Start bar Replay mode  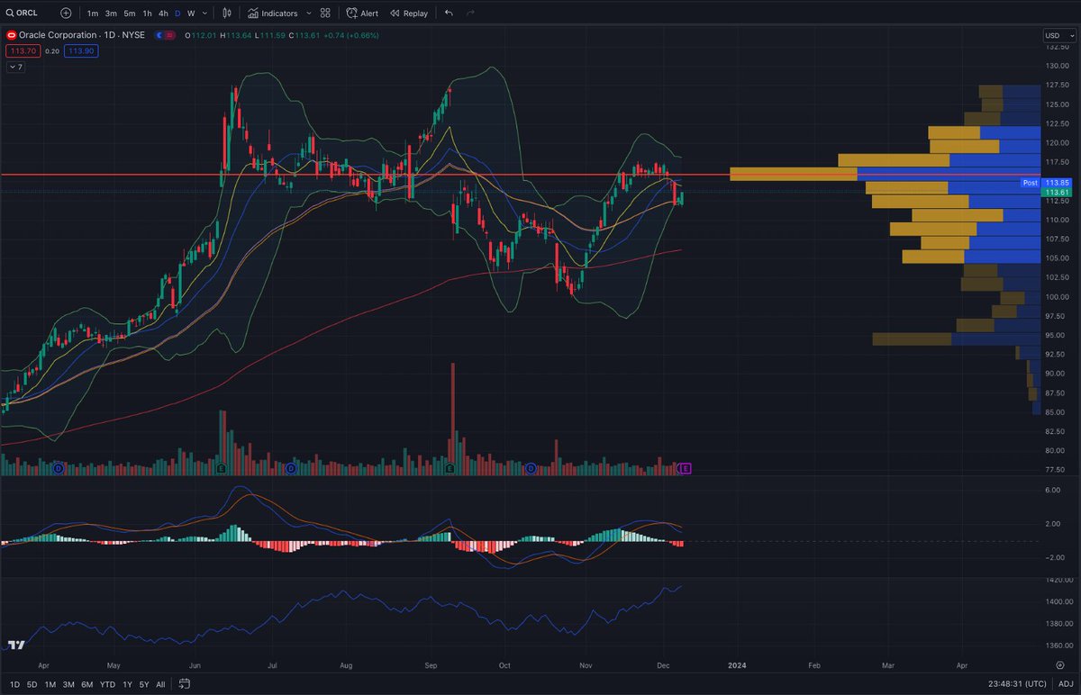[409, 14]
